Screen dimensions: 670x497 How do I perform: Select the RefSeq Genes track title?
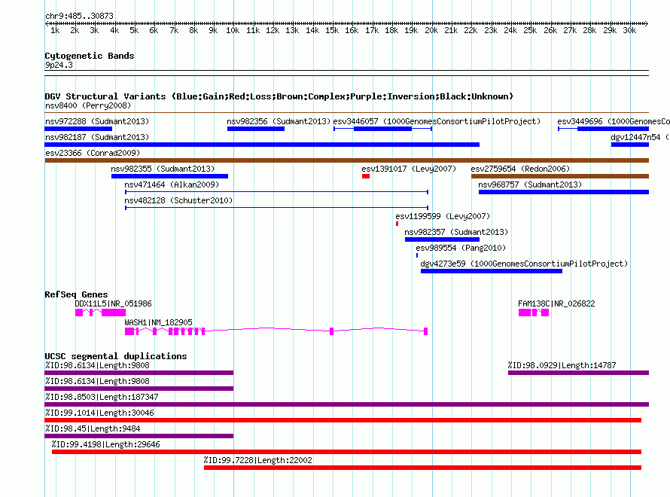[x=76, y=294]
